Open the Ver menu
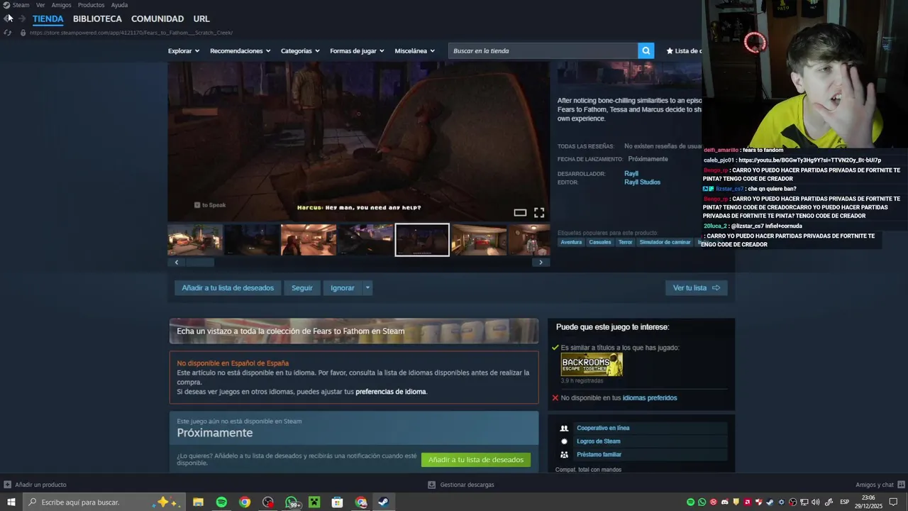 pyautogui.click(x=40, y=5)
